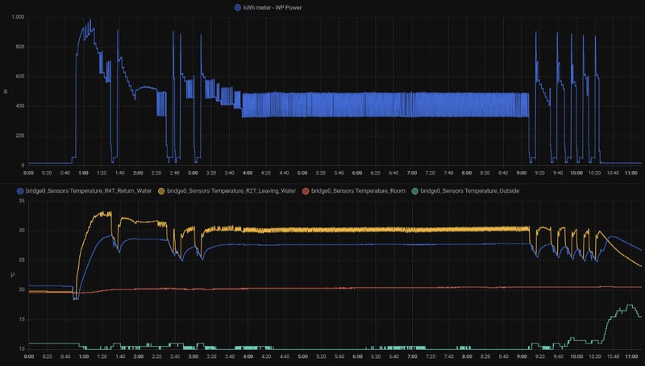Screen dimensions: 645x366
Task: Toggle the R2T_Leaving_Water temperature legend label
Action: coord(231,191)
